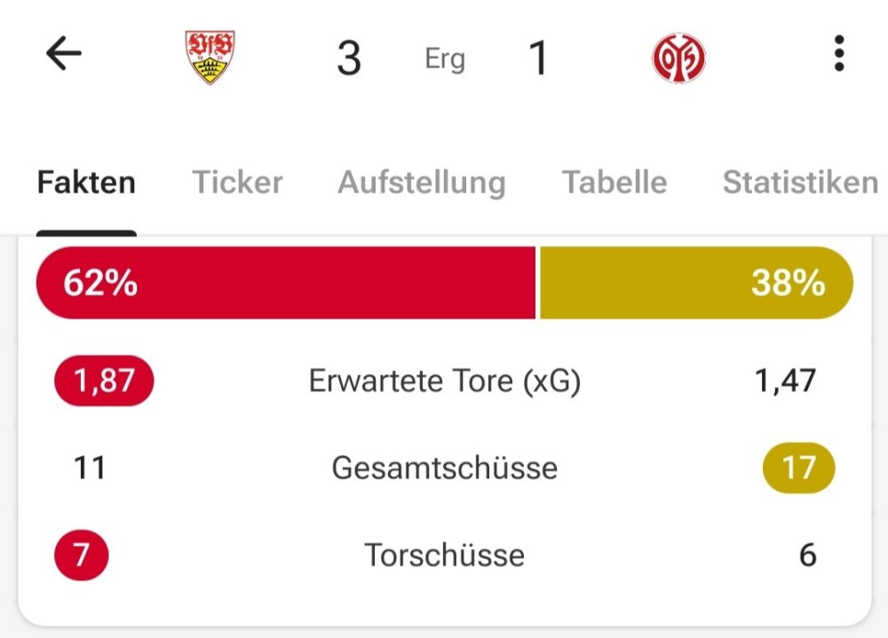Tap the Erg result status label

tap(444, 59)
